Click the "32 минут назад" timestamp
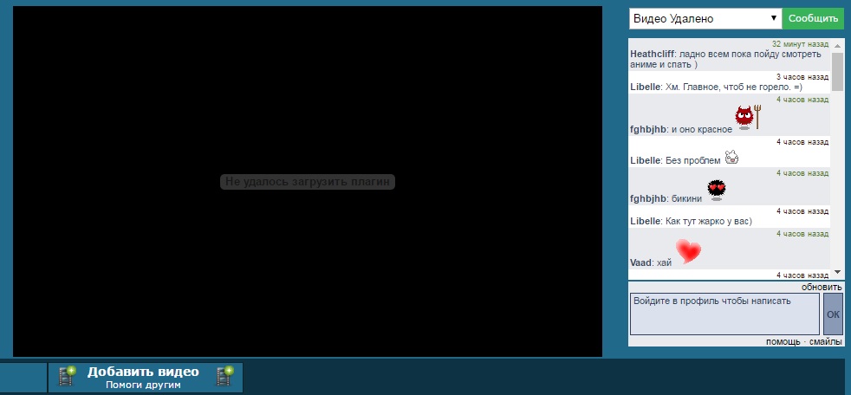This screenshot has width=851, height=395. (x=801, y=44)
